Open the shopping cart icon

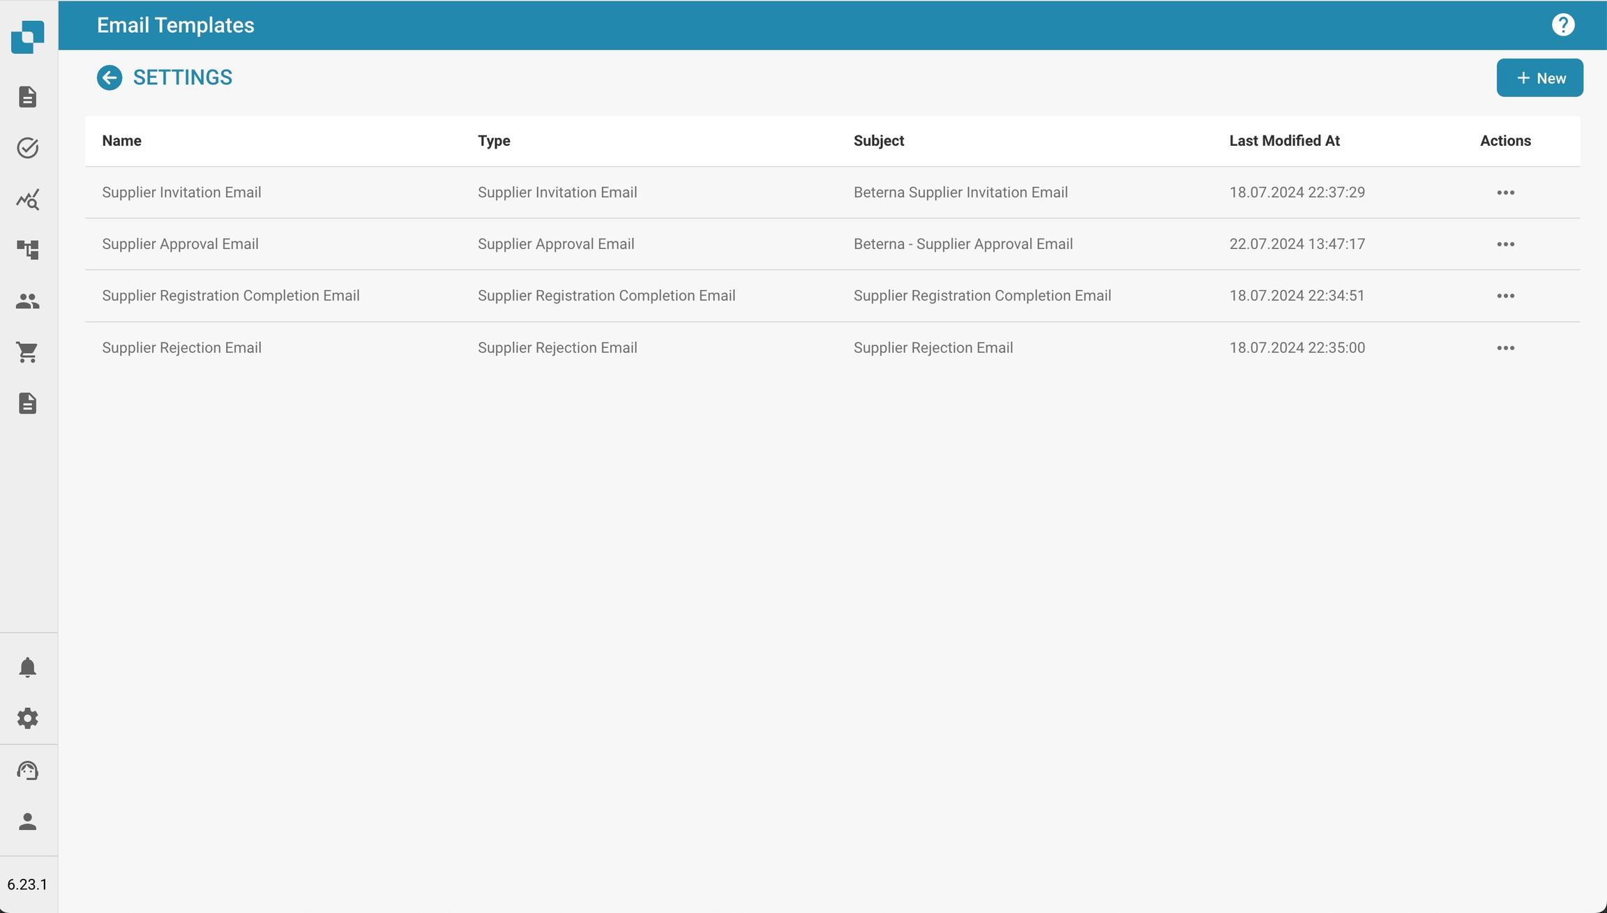pos(28,352)
